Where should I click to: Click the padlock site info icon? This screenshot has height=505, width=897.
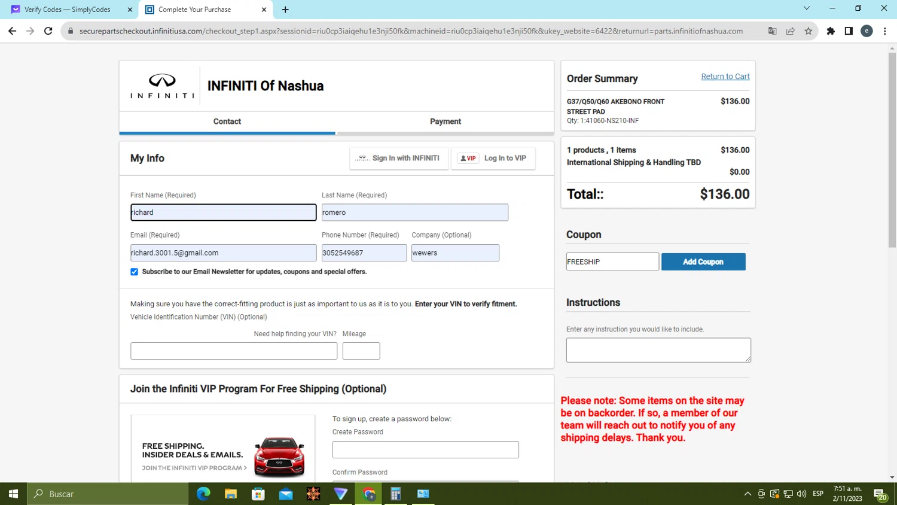point(71,31)
